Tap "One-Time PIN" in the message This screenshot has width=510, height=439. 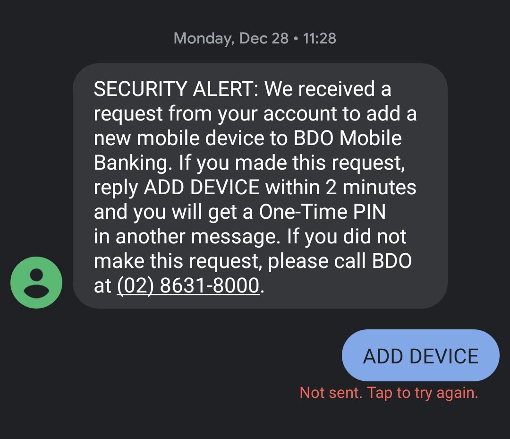322,212
